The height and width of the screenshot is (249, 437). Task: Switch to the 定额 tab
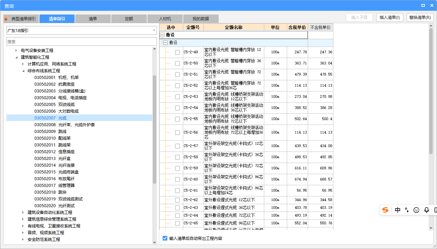tap(129, 19)
